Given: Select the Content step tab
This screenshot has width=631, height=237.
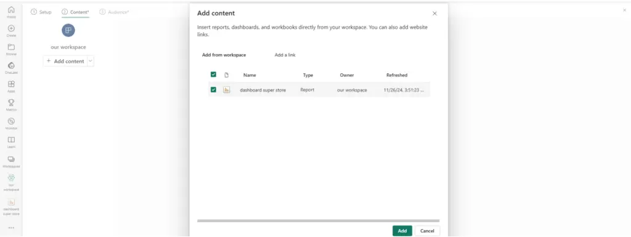Looking at the screenshot, I should tap(75, 12).
